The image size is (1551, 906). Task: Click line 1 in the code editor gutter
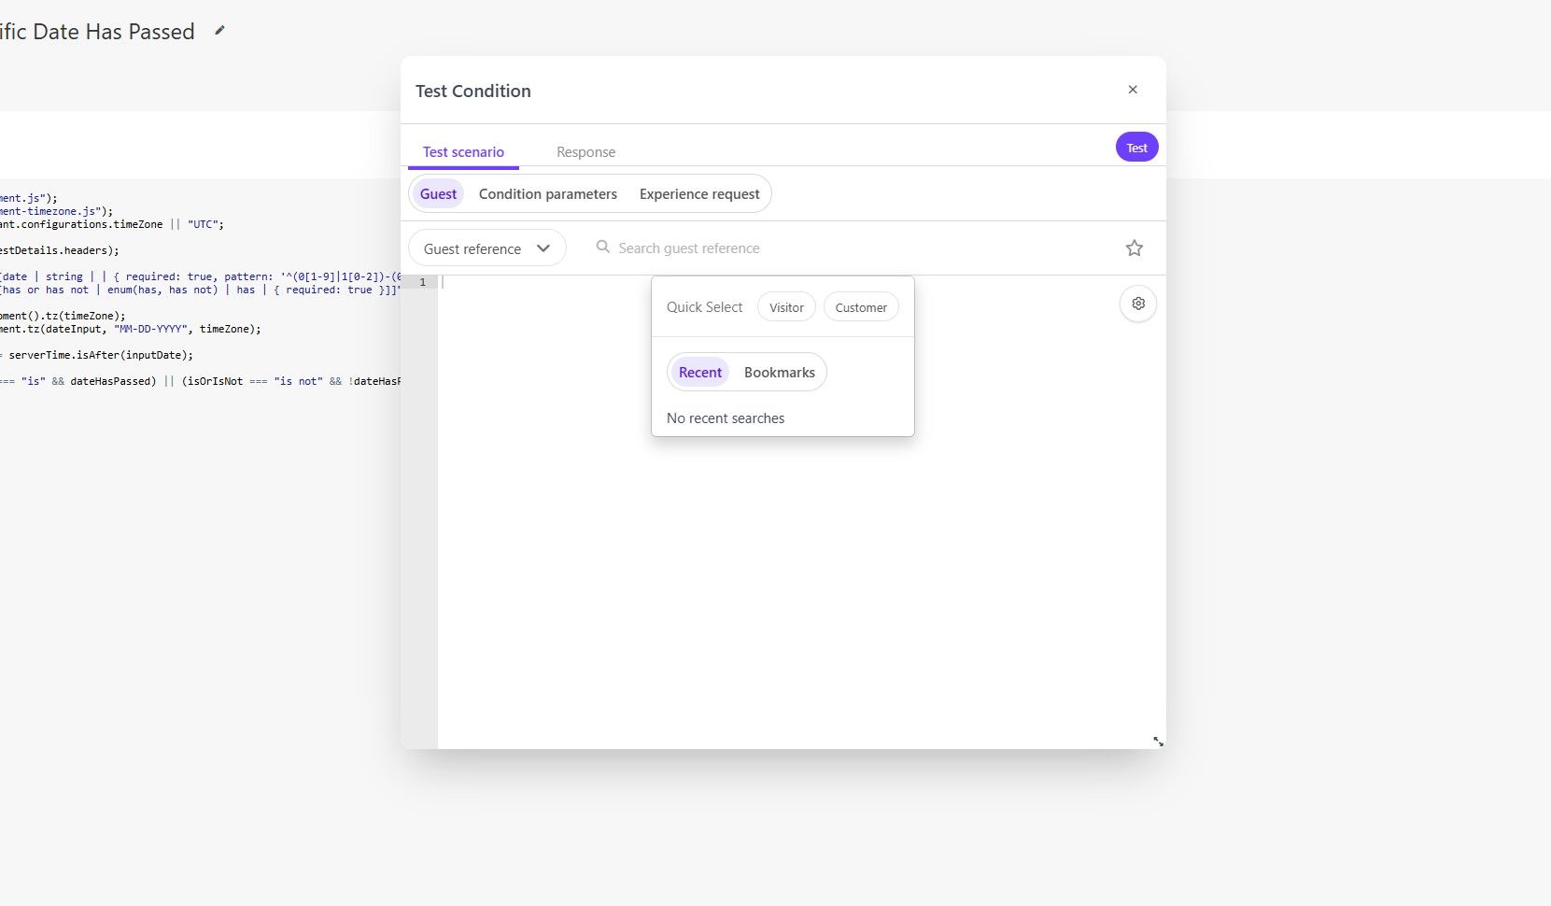(x=422, y=282)
